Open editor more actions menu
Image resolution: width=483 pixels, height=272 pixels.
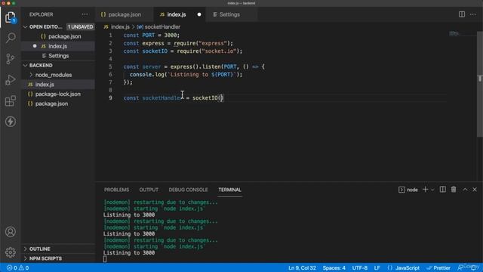tap(473, 14)
